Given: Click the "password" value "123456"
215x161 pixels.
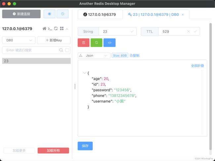Looking at the screenshot, I should point(122,90).
